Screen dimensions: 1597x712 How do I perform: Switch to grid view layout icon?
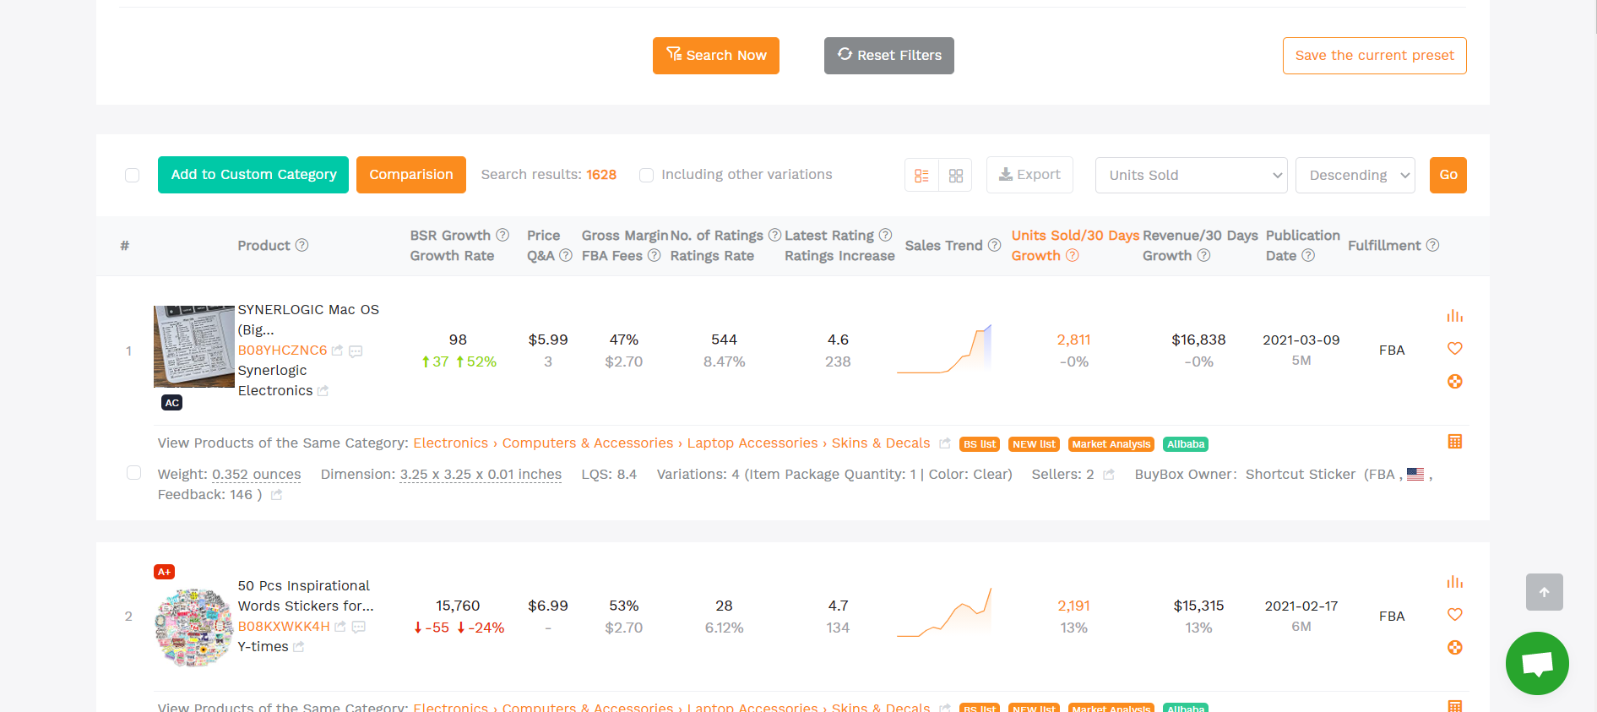point(956,176)
